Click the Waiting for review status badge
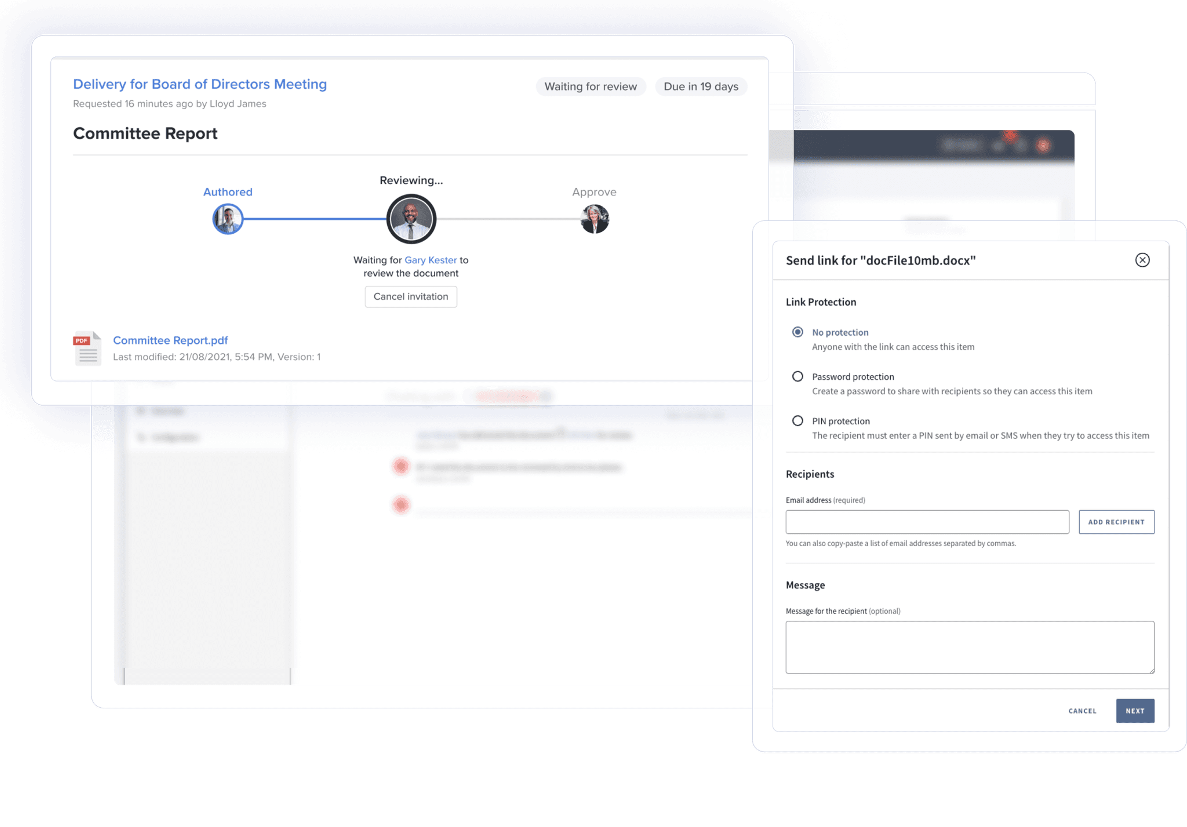The height and width of the screenshot is (827, 1187). (591, 86)
